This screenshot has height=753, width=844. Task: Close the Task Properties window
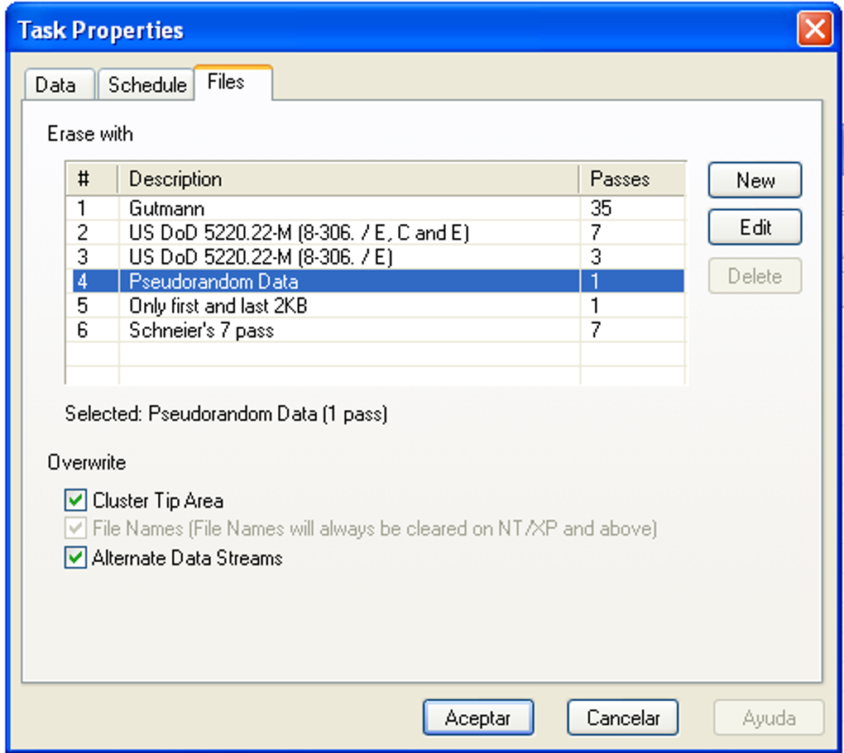(x=814, y=29)
